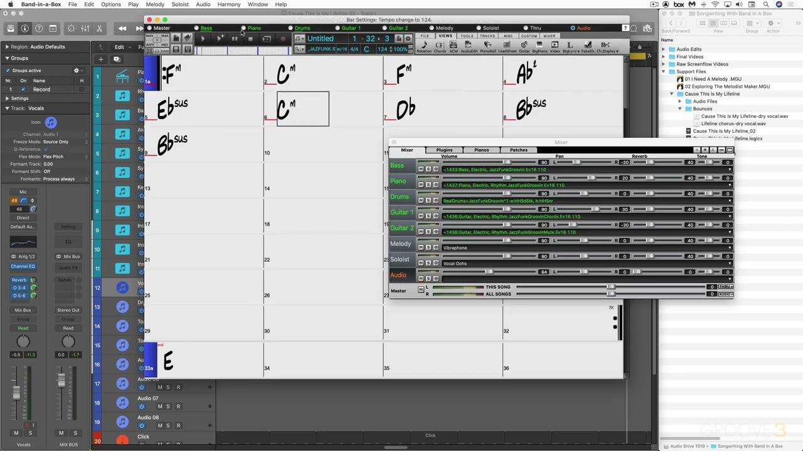Select the Drums track radio button

point(290,28)
